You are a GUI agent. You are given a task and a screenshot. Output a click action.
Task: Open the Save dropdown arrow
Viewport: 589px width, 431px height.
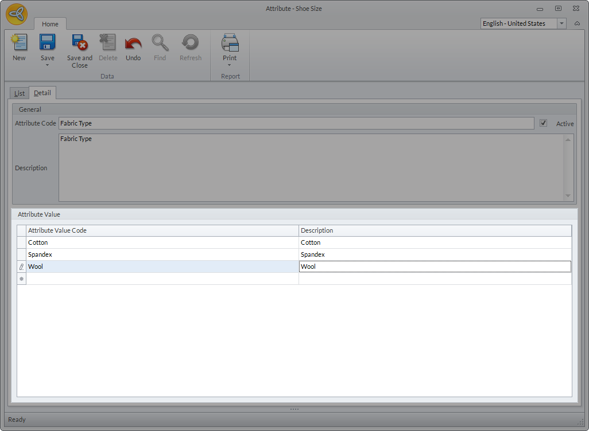point(47,65)
